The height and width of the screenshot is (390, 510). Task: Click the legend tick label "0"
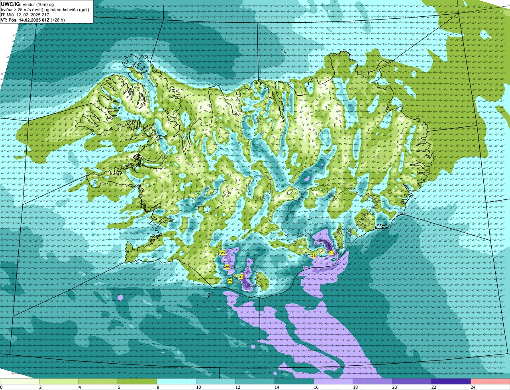(1, 387)
